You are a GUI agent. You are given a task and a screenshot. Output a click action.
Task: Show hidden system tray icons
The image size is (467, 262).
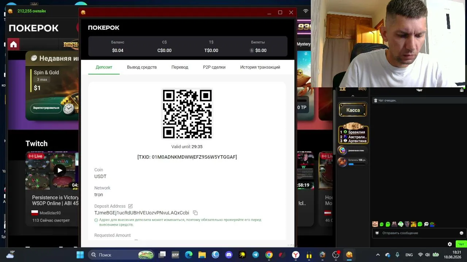(x=378, y=255)
